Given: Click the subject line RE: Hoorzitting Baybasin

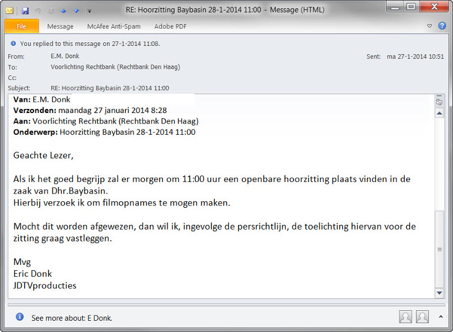Looking at the screenshot, I should pos(110,88).
